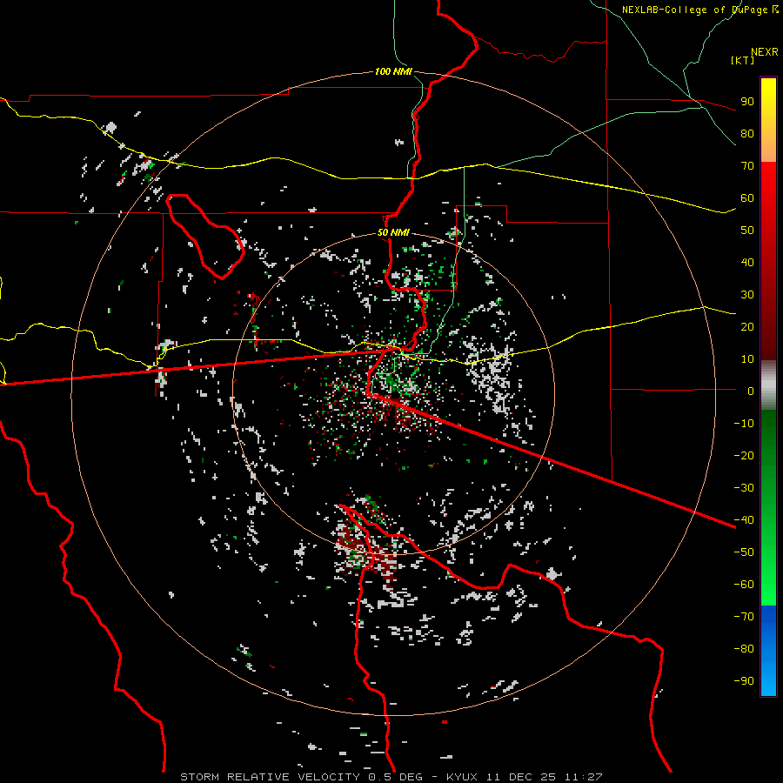The height and width of the screenshot is (783, 783).
Task: Click the positive 10 scale value
Action: [747, 359]
